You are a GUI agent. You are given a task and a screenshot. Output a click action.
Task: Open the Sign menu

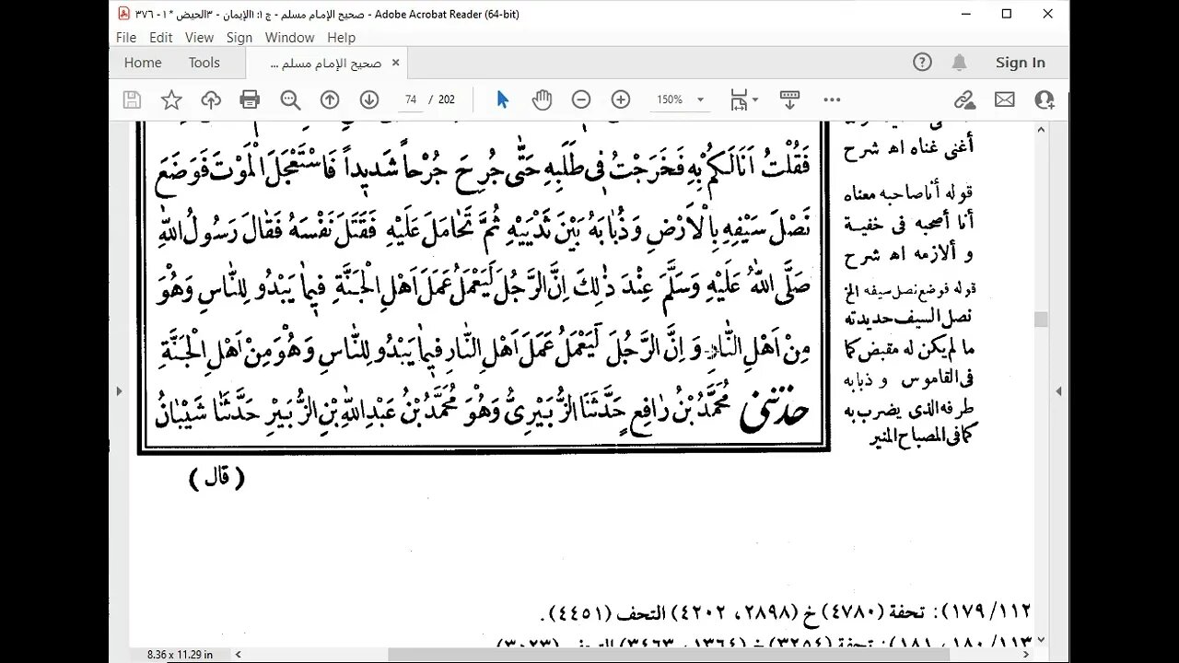[239, 38]
